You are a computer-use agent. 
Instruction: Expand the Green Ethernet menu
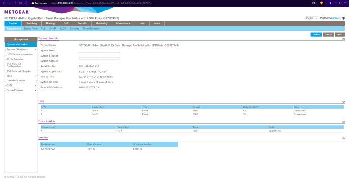coord(36,91)
